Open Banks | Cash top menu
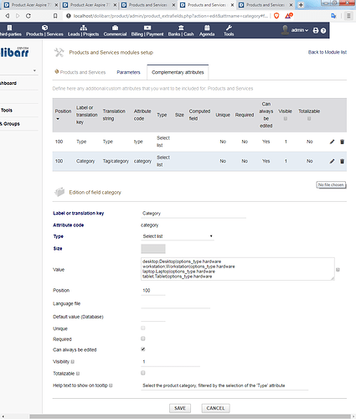The image size is (356, 419). (x=181, y=31)
